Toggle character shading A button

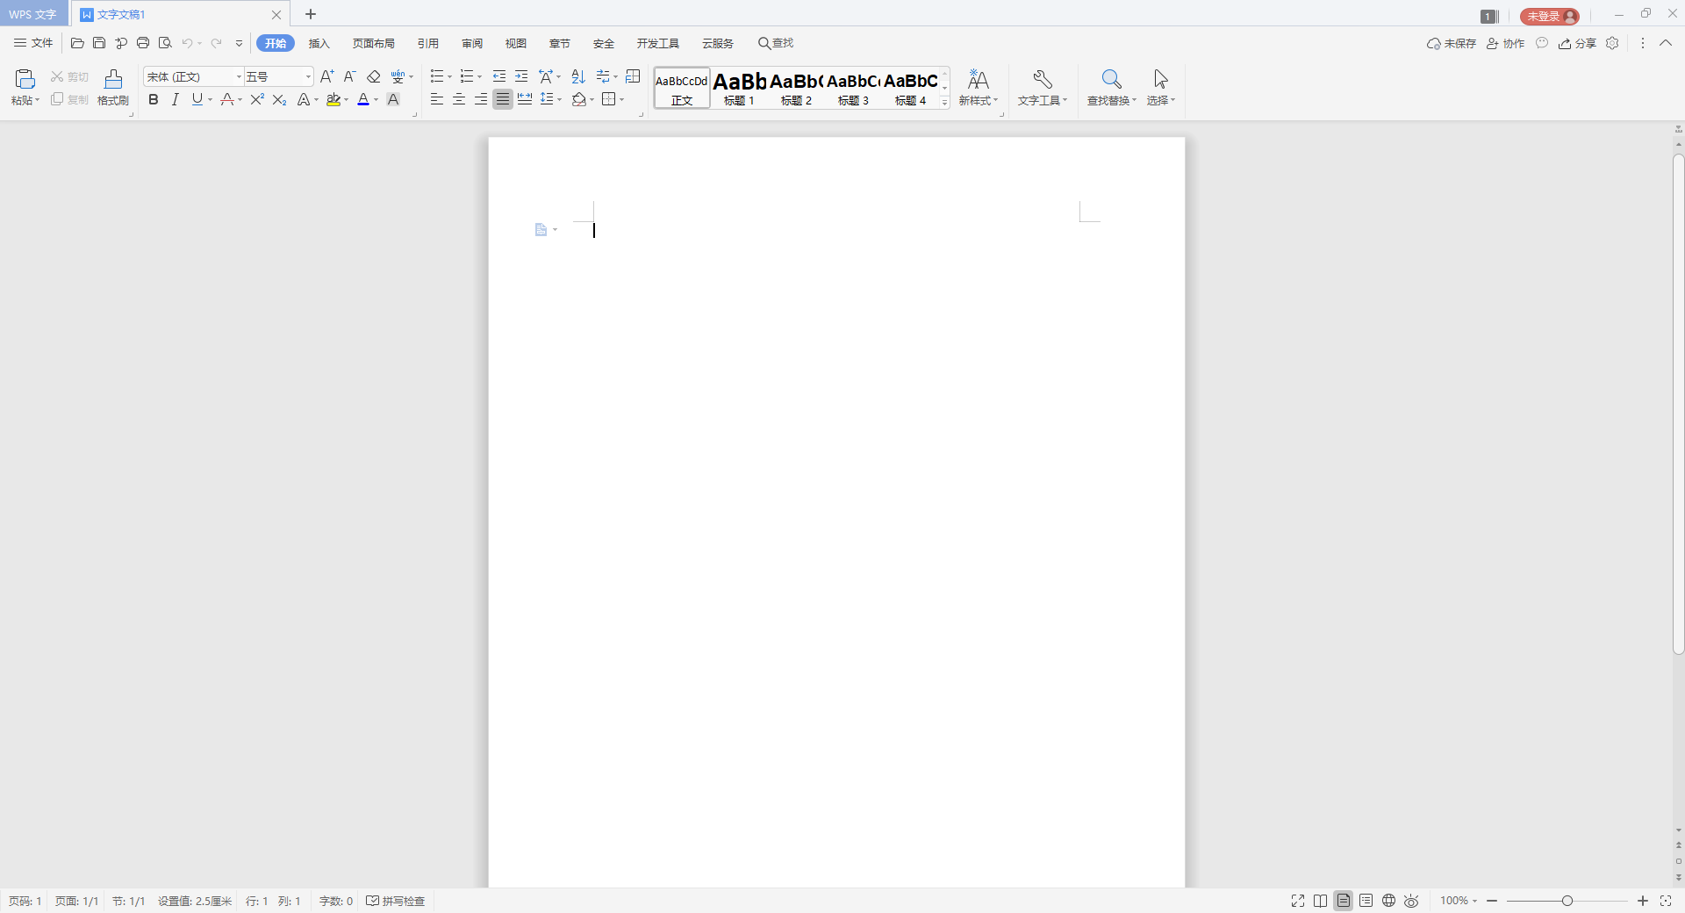[x=393, y=100]
